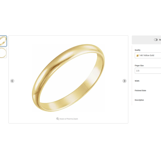This screenshot has height=161, width=161.
Task: Click the large gold ring image
Action: 68,78
